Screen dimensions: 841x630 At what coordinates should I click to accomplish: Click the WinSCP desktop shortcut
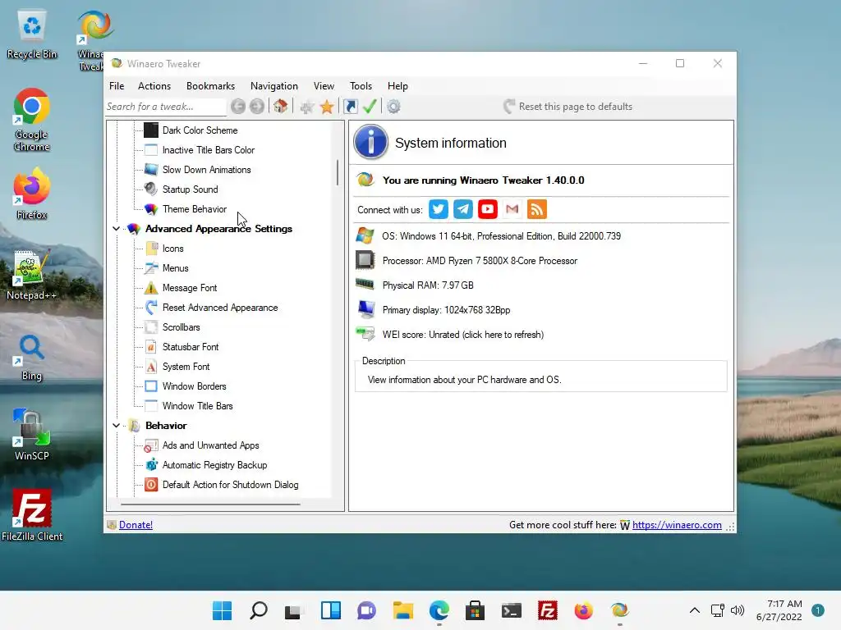[32, 435]
